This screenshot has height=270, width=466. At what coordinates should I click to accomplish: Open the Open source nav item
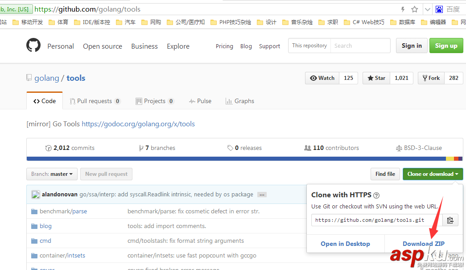(x=103, y=46)
